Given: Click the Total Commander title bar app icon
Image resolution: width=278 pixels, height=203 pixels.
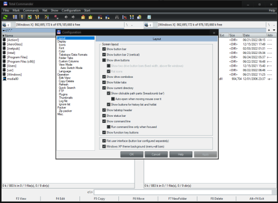Looking at the screenshot, I should pos(5,4).
